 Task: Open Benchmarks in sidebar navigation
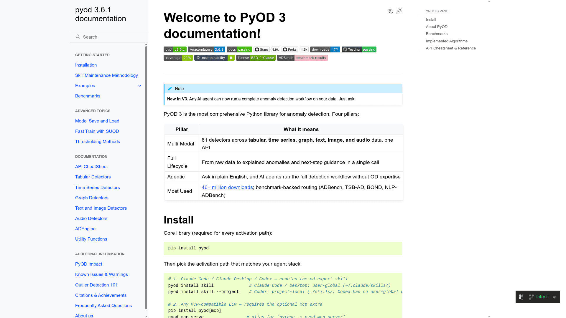88,96
